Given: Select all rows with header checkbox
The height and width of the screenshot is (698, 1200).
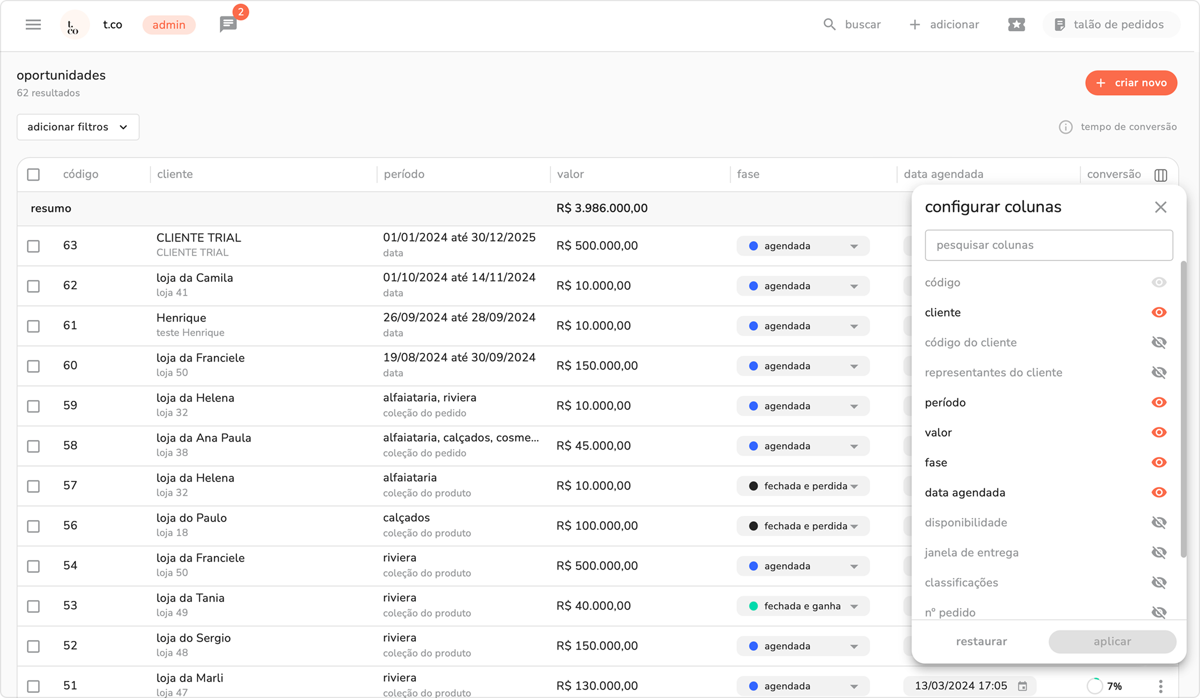Looking at the screenshot, I should [34, 174].
